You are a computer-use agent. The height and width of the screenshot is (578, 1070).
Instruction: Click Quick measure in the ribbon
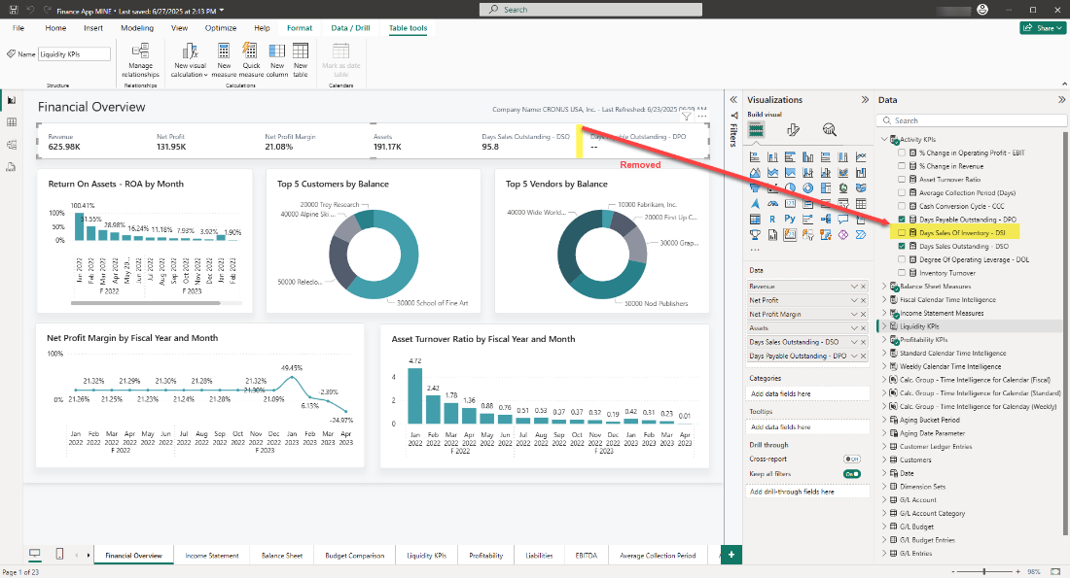point(250,60)
